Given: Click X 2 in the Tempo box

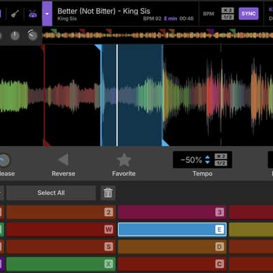Looking at the screenshot, I should click(x=220, y=156).
